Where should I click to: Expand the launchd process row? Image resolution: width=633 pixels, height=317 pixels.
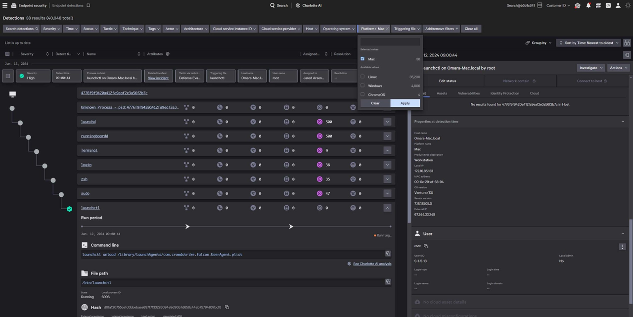[x=387, y=122]
